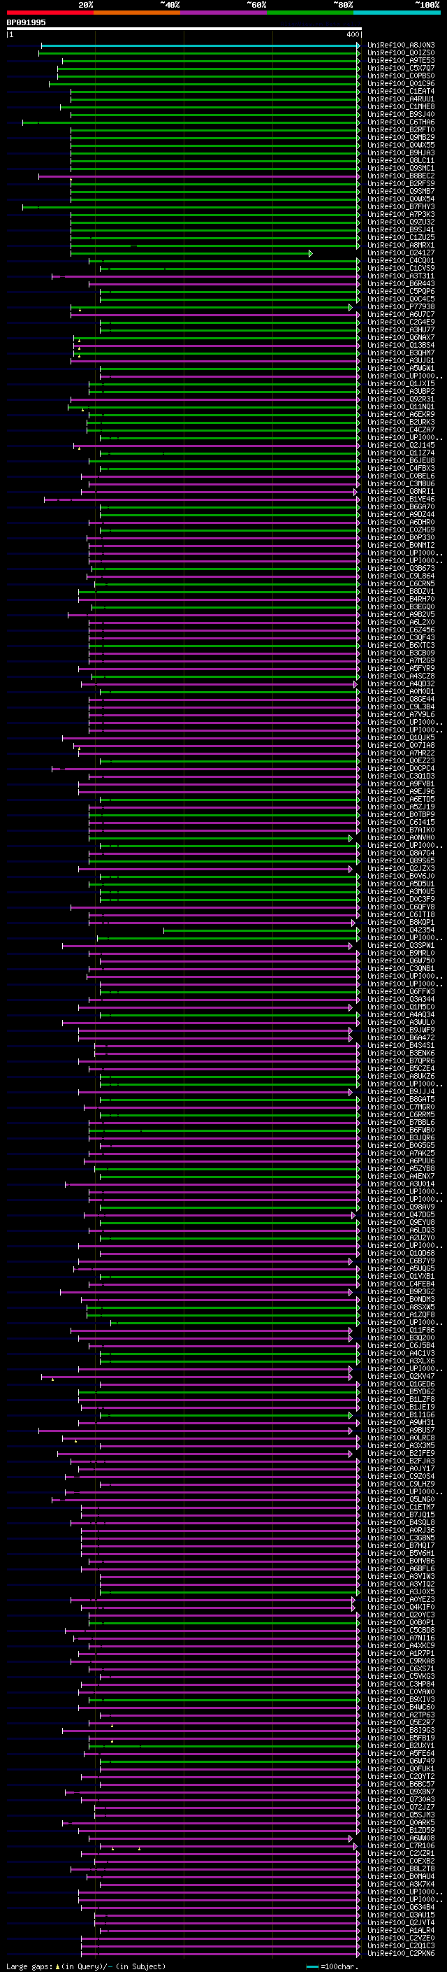Select UniRef100_A4RUU1 label
This screenshot has width=447, height=1972.
pos(401,99)
